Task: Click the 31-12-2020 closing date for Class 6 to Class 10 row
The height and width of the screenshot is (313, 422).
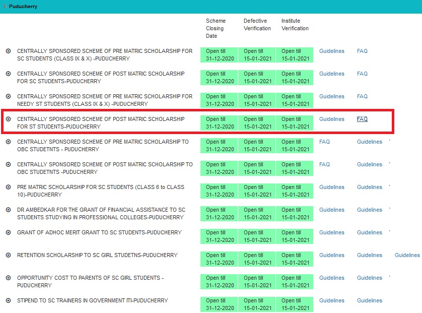Action: tap(220, 194)
